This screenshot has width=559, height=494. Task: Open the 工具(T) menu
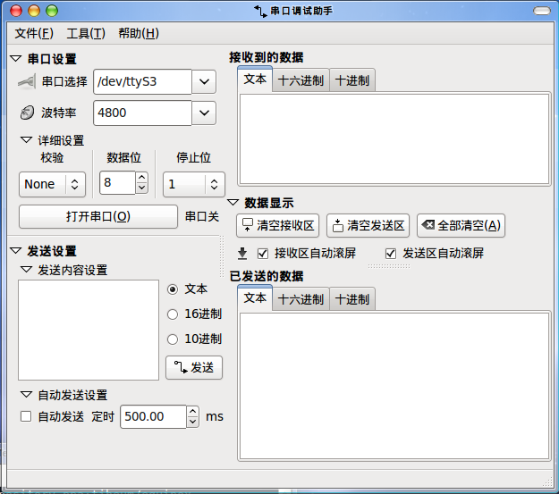coord(85,33)
